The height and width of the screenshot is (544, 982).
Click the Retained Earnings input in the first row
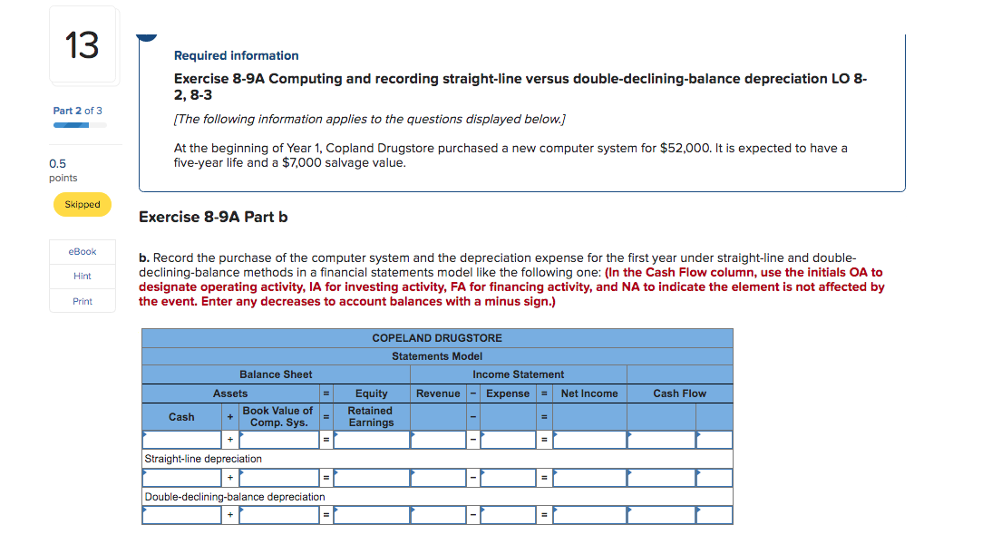pyautogui.click(x=370, y=439)
